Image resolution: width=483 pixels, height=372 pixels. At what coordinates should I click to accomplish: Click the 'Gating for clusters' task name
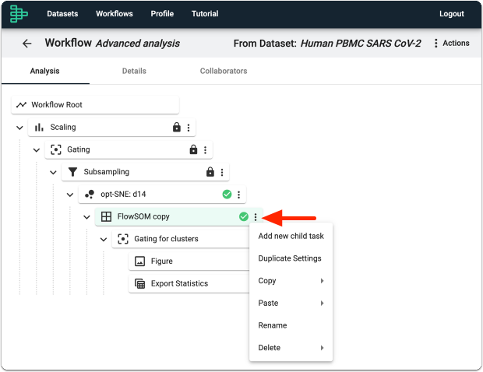(x=166, y=239)
